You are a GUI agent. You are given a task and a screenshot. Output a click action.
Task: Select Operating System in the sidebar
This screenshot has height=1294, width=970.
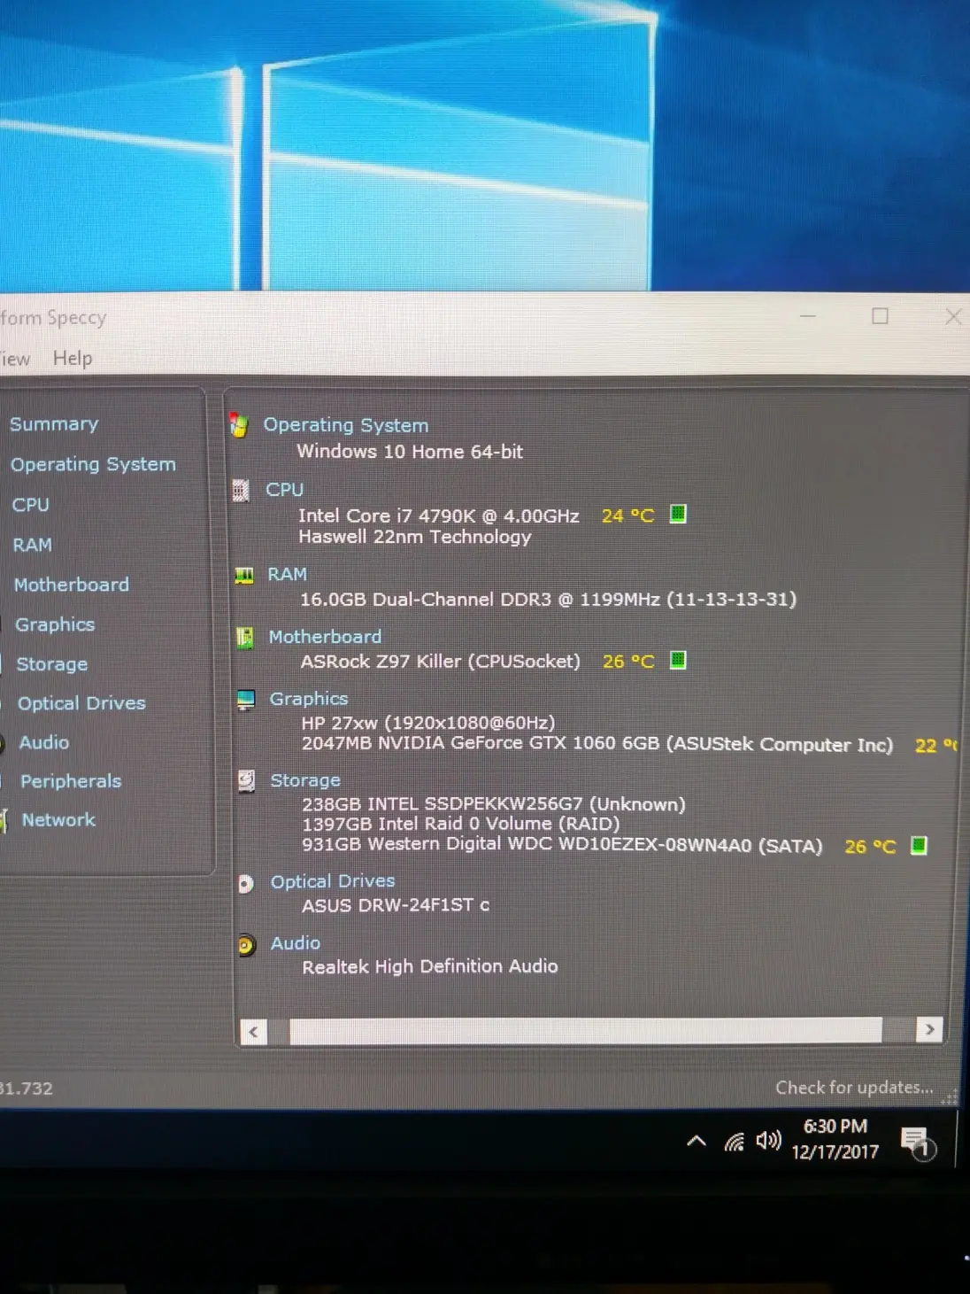[x=93, y=464]
